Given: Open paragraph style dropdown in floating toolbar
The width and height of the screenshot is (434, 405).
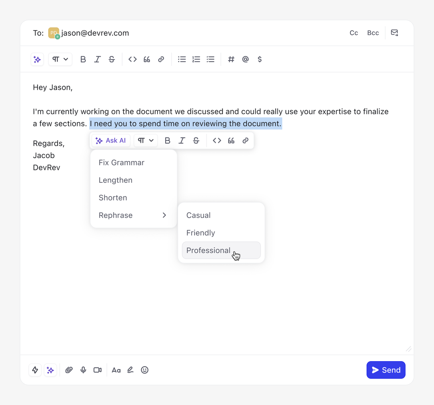Looking at the screenshot, I should point(146,141).
